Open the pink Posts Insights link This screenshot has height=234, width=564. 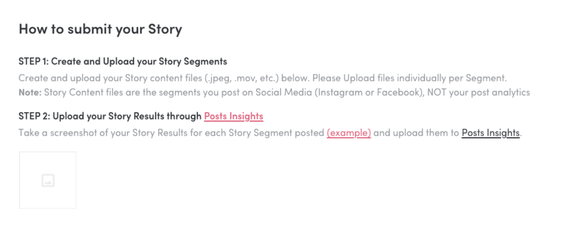[x=233, y=116]
